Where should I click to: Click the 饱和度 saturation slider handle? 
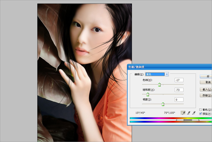[x=148, y=94]
